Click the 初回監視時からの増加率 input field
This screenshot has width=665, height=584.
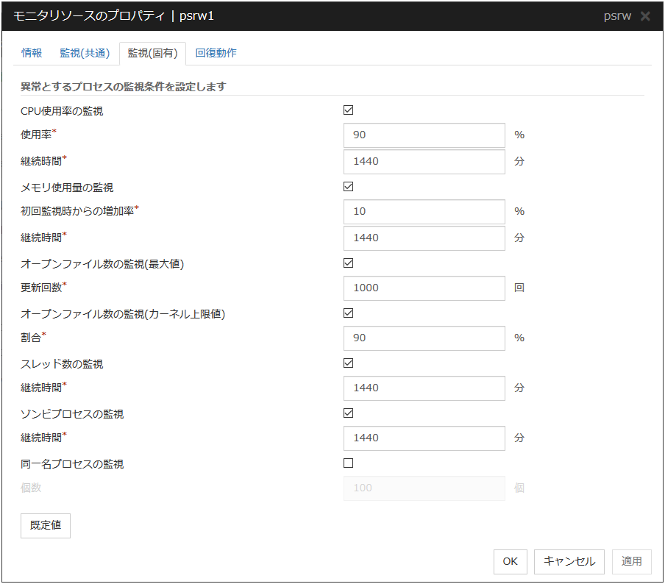pyautogui.click(x=424, y=212)
